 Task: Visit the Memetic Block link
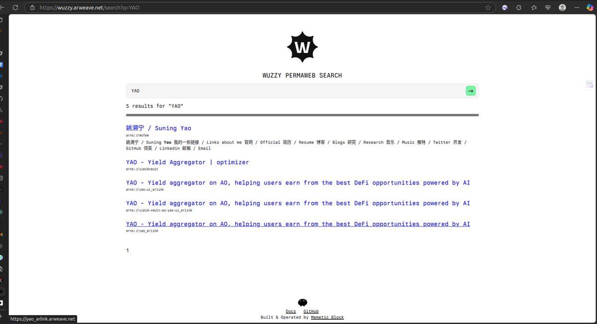(327, 317)
